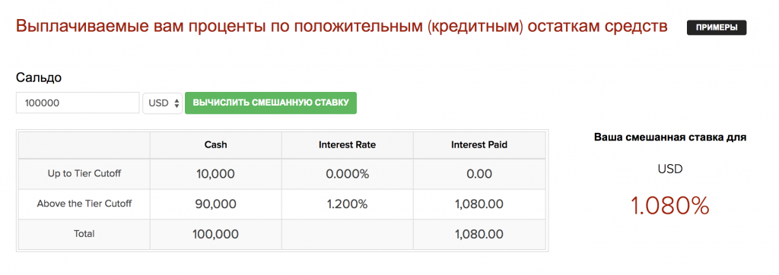Select the Up to Tier Cutoff row label
Image resolution: width=779 pixels, height=275 pixels.
(x=84, y=174)
